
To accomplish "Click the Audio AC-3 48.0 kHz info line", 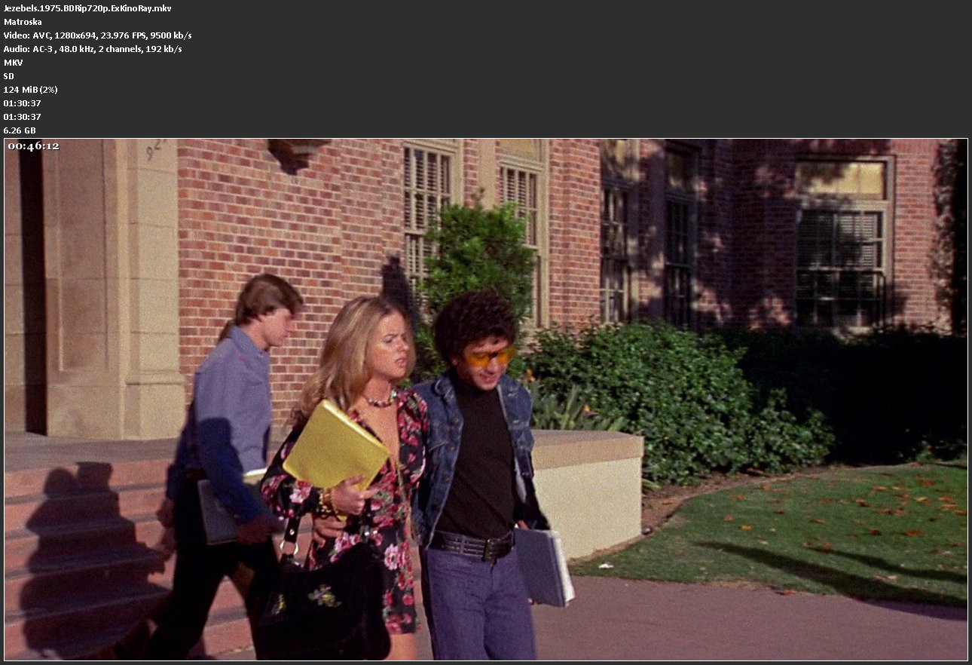I will (x=92, y=49).
